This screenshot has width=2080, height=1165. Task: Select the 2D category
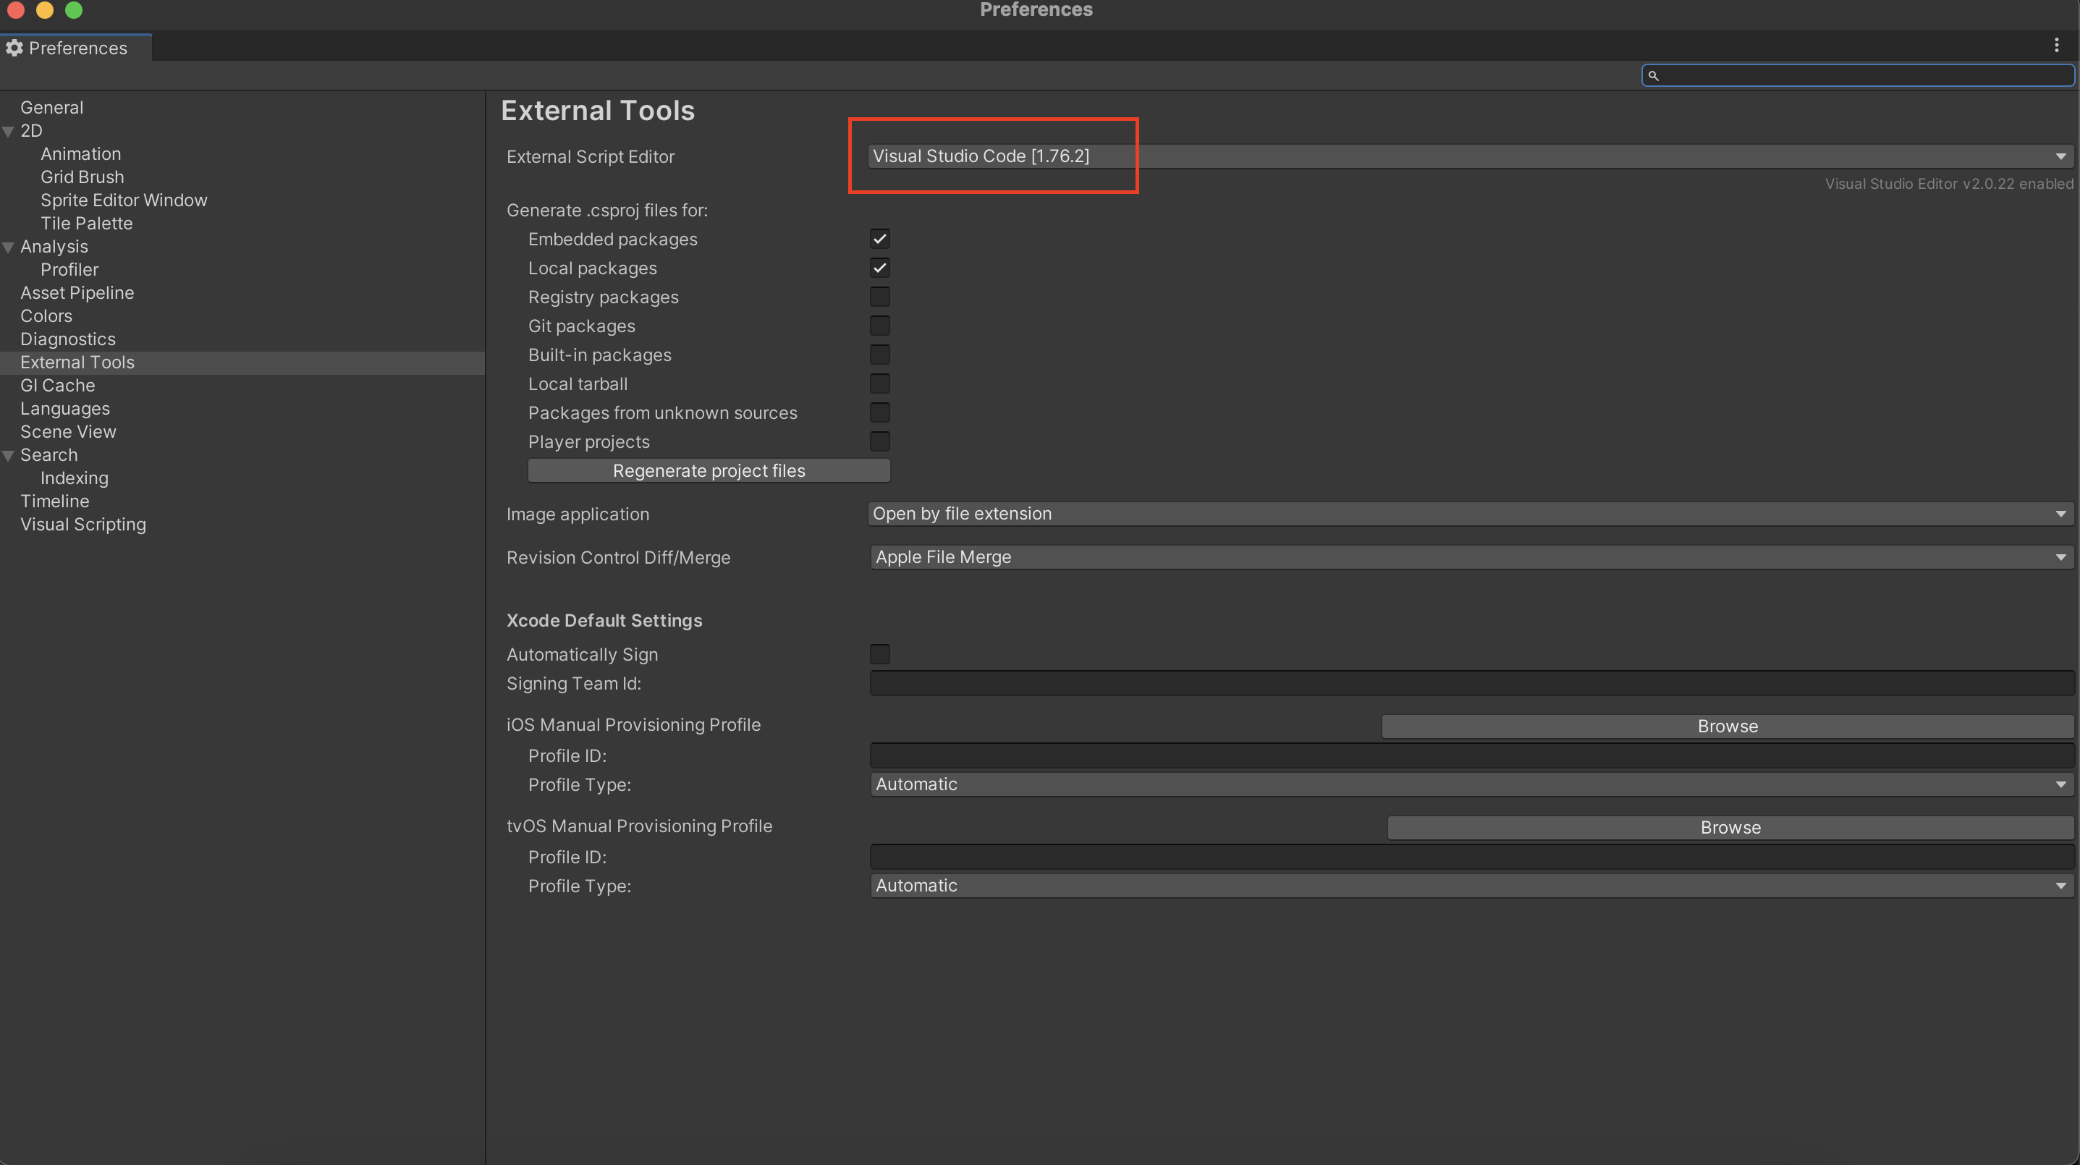[32, 131]
